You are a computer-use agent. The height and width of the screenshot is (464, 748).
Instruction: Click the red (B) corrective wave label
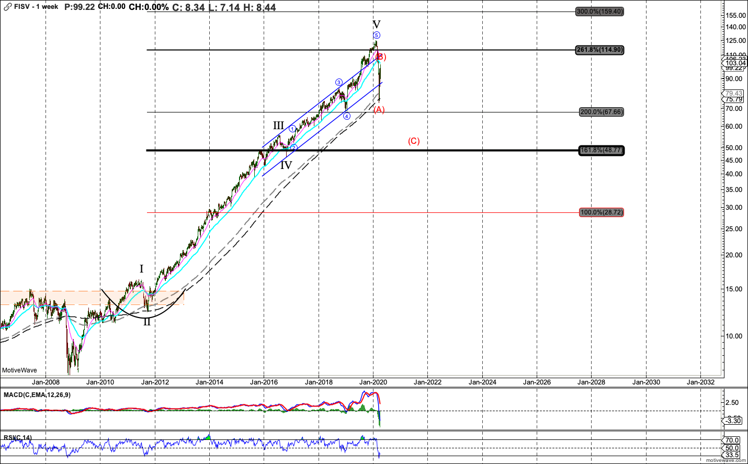[x=381, y=56]
